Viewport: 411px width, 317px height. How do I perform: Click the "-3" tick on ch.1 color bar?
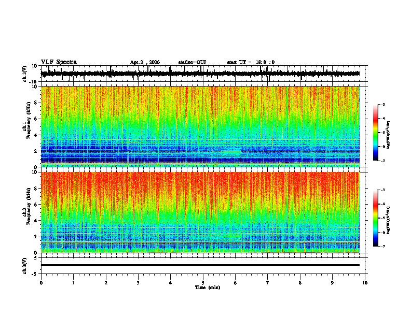(382, 104)
